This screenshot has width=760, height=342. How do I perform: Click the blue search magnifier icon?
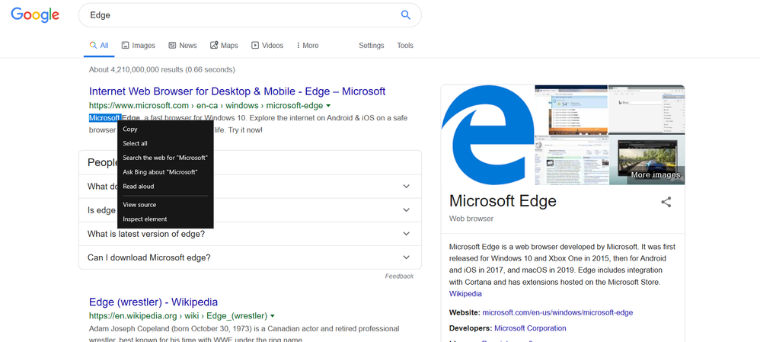pos(406,15)
